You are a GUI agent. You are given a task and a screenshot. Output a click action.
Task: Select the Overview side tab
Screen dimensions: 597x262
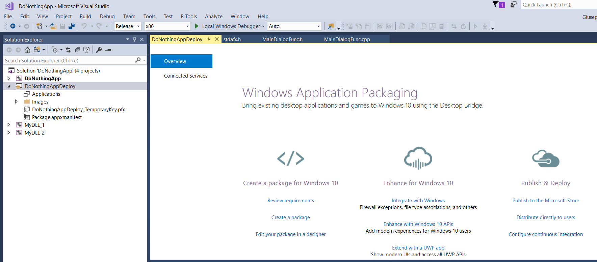[x=181, y=61]
